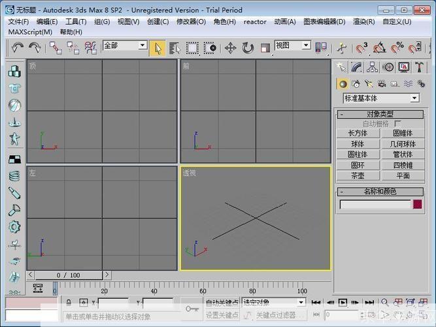Switch to the Display command panel tab
The image size is (436, 327).
pyautogui.click(x=404, y=67)
